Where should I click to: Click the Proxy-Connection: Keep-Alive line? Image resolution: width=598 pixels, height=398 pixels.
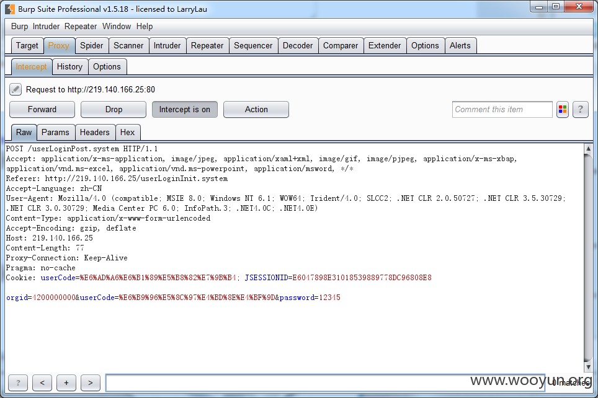(67, 258)
